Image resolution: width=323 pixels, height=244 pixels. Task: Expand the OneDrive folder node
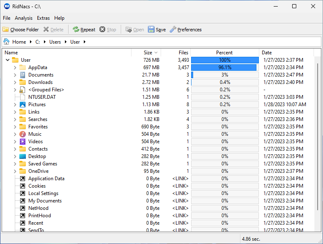pyautogui.click(x=15, y=171)
